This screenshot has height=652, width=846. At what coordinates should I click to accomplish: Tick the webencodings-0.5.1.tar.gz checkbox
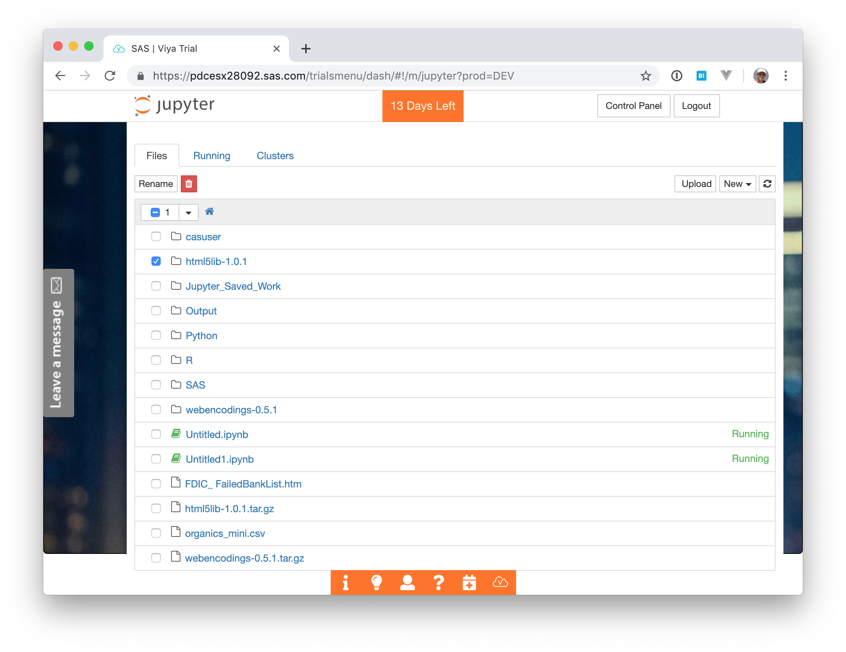click(156, 557)
